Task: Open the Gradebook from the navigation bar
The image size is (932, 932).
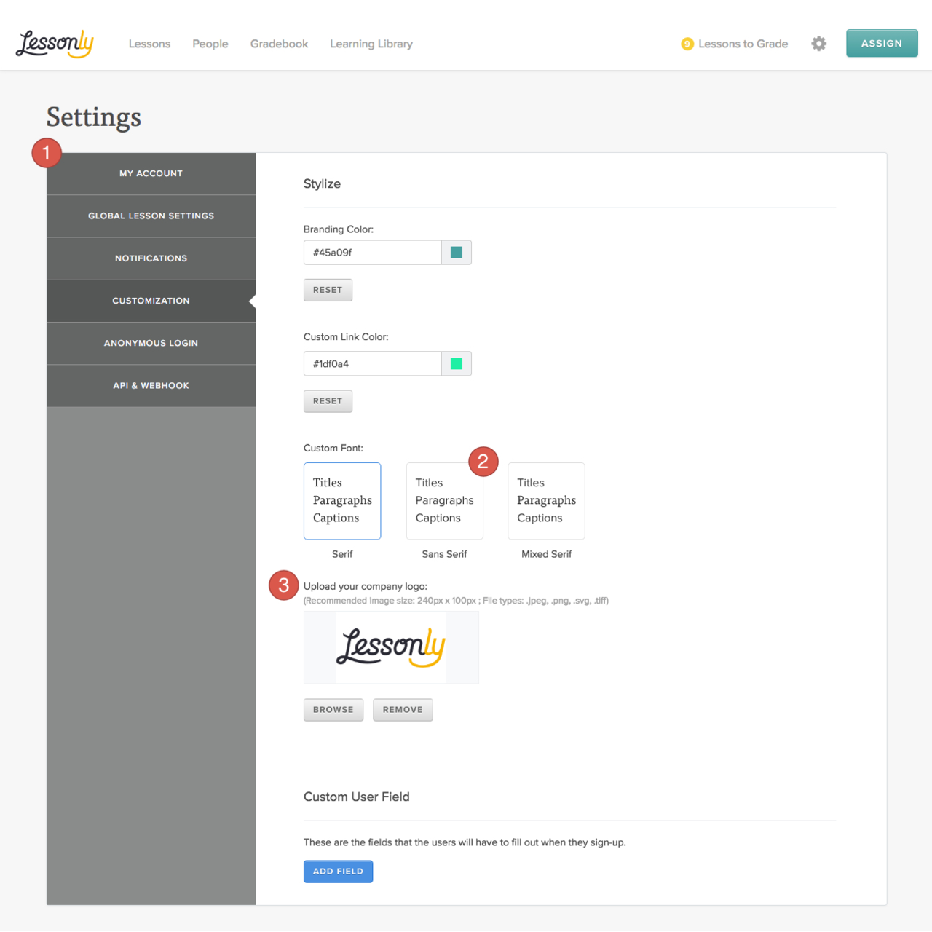Action: (279, 44)
